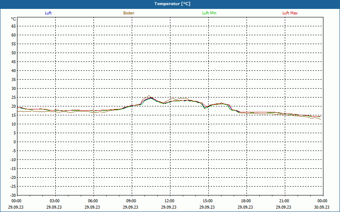This screenshot has height=212, width=340.
Task: Click the 21:00 time axis label
Action: pyautogui.click(x=284, y=201)
